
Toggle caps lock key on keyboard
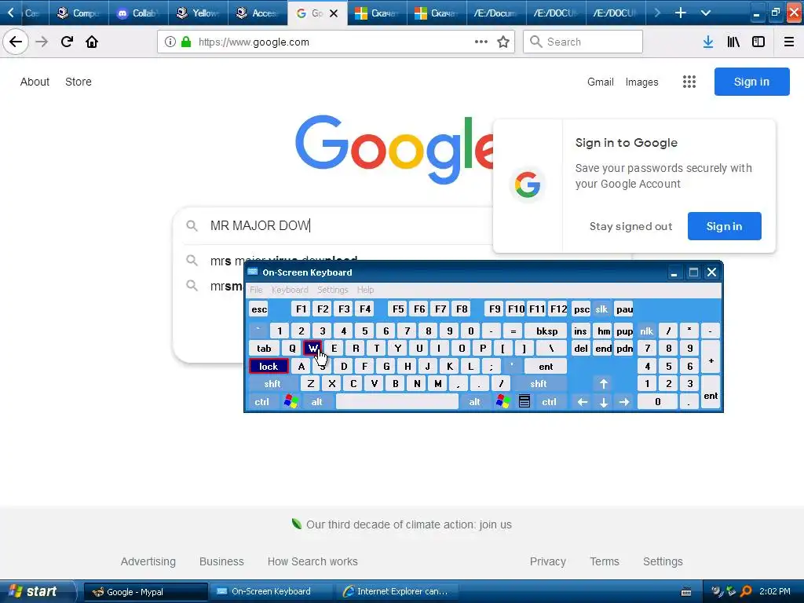269,366
